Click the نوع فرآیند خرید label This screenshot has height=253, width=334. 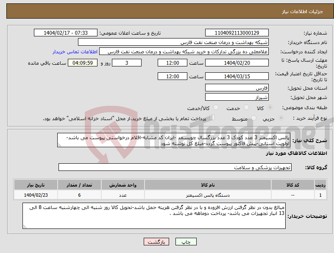click(x=310, y=118)
